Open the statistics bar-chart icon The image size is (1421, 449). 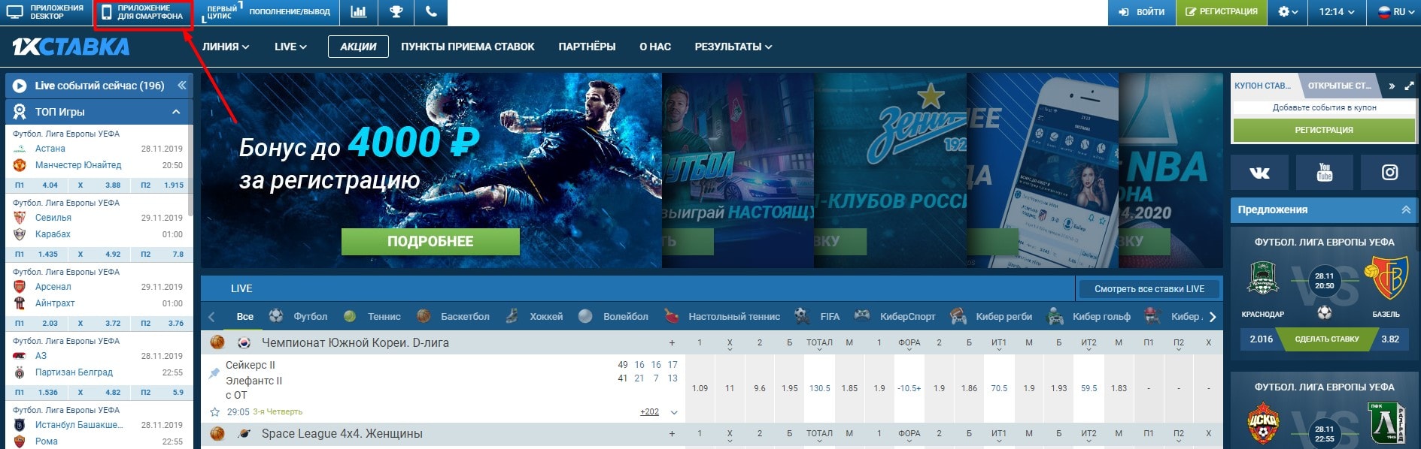(x=359, y=12)
